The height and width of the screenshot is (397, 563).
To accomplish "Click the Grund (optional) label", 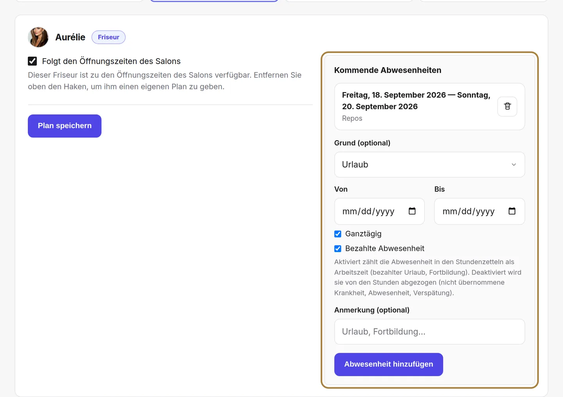I will [x=362, y=143].
